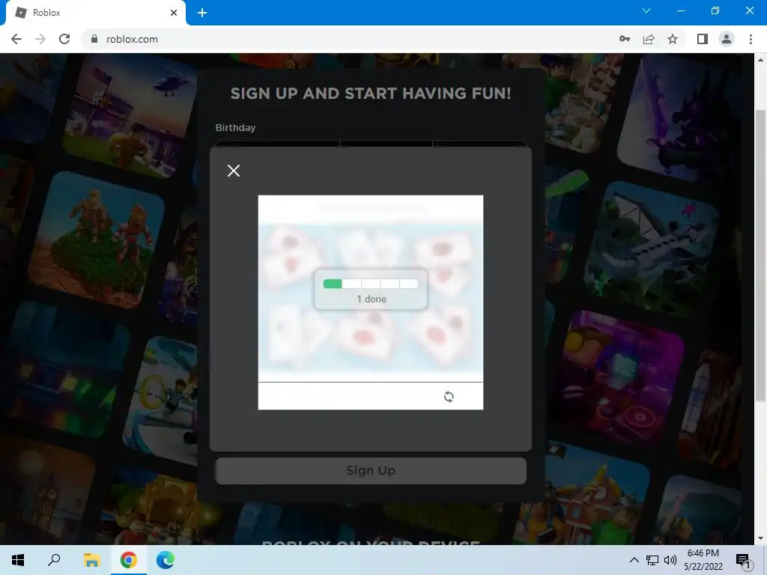This screenshot has height=575, width=767.
Task: Select the Roblox browser tab
Action: tap(96, 13)
